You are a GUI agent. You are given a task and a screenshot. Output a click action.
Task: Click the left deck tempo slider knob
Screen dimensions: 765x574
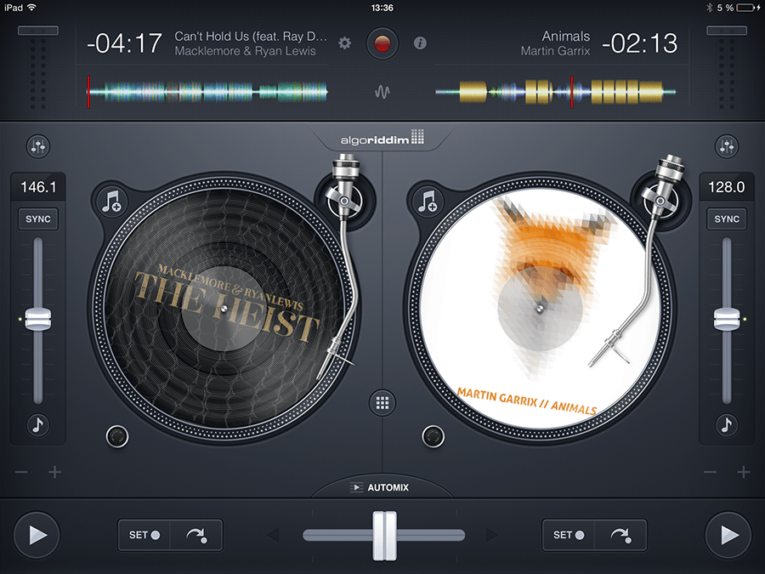[x=38, y=319]
